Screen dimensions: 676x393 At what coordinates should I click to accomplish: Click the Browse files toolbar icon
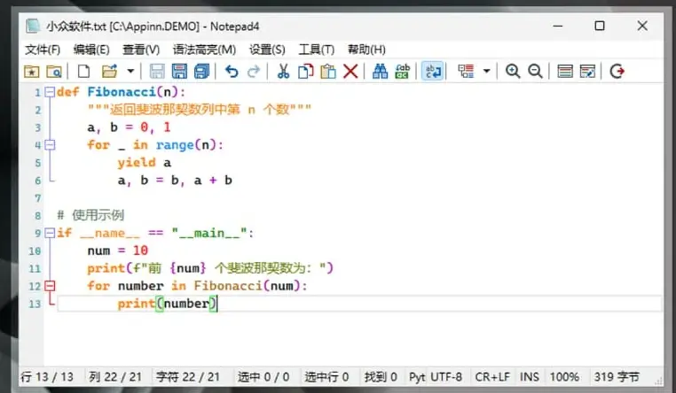54,71
